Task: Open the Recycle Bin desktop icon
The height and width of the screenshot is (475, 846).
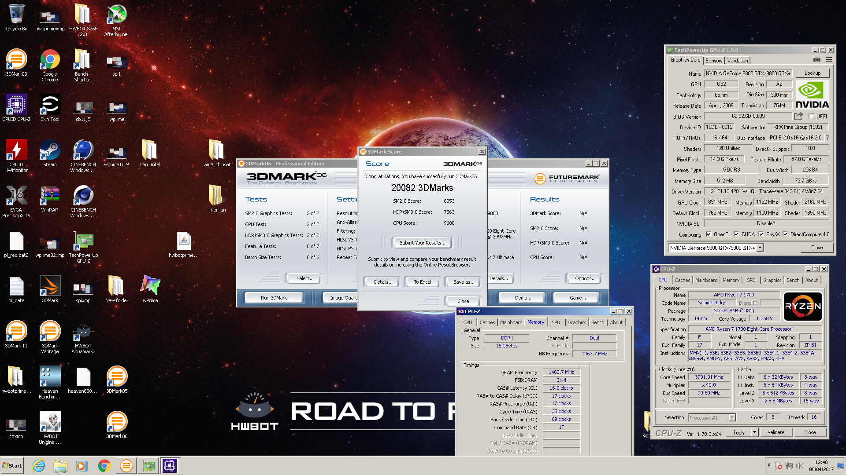Action: coord(16,18)
